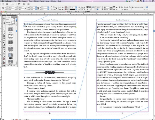Toggle constrain proportions for scaling
Viewport: 155px width, 120px height.
click(x=38, y=9)
